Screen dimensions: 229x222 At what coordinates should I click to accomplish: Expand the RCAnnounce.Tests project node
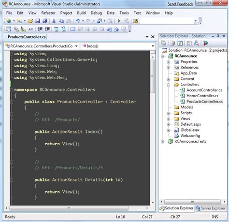pos(162,142)
